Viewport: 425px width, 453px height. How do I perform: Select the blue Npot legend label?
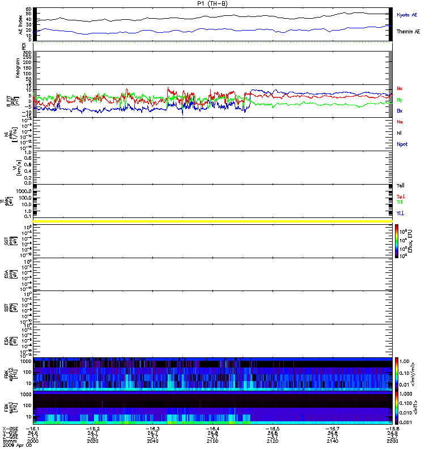coord(402,144)
